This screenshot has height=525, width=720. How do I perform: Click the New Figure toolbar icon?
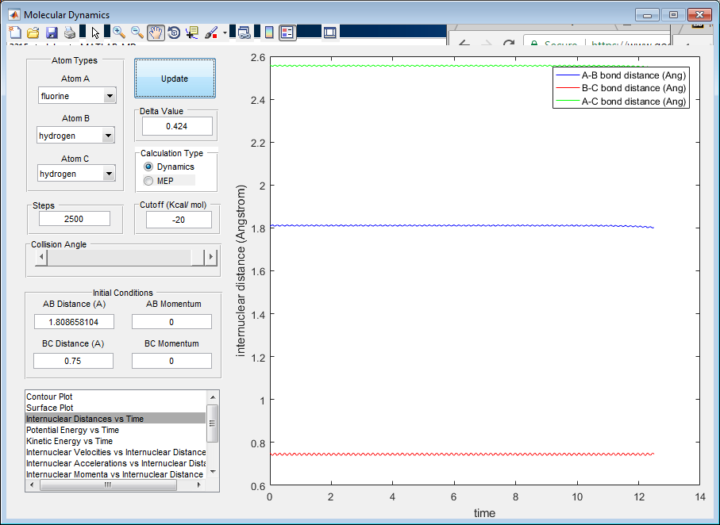click(14, 33)
